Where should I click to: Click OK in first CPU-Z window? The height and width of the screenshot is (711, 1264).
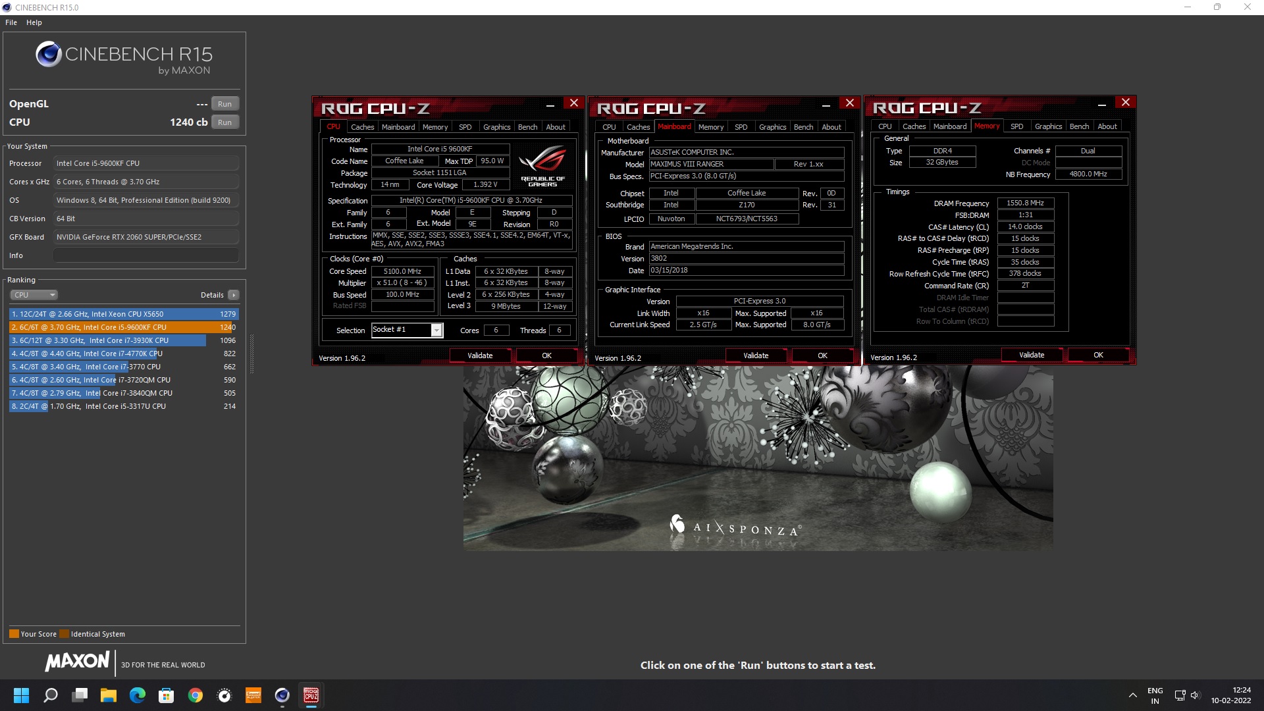[547, 355]
